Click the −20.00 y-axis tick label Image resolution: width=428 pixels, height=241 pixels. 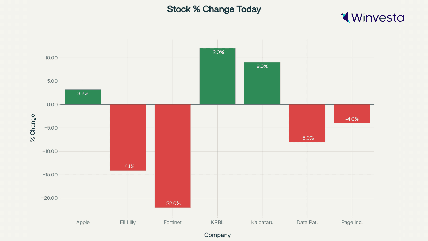(x=49, y=198)
